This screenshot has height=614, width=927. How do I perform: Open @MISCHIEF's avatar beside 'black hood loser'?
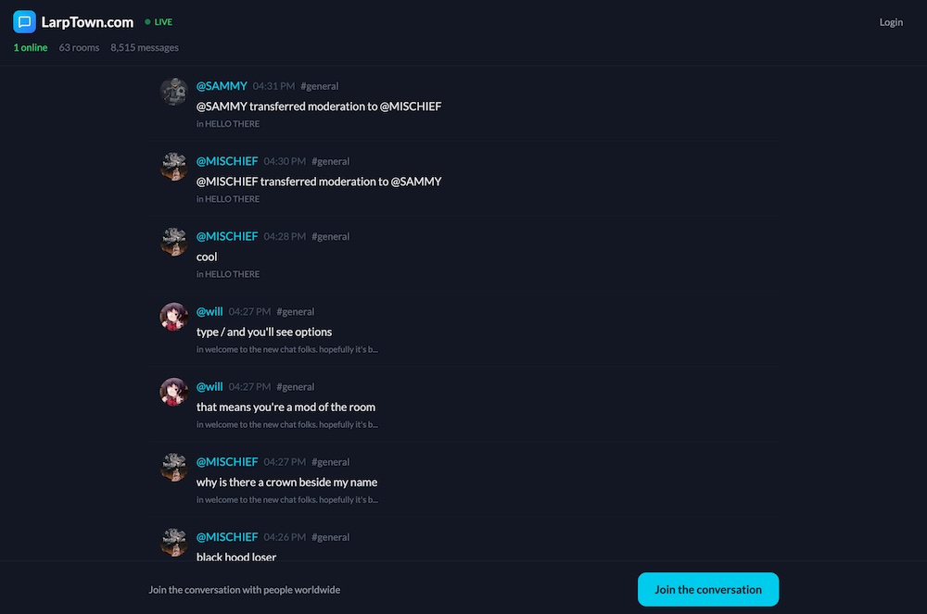pyautogui.click(x=174, y=543)
